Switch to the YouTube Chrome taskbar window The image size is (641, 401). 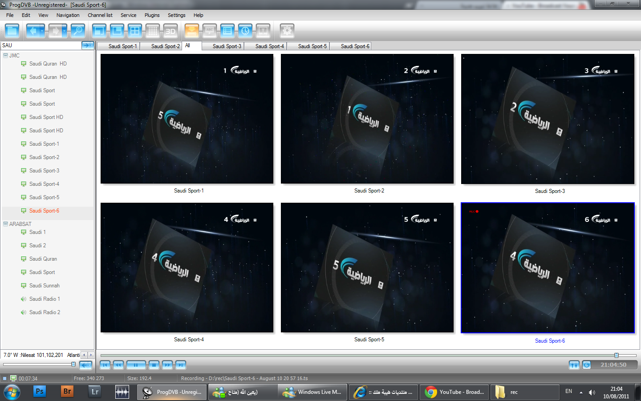(x=454, y=392)
